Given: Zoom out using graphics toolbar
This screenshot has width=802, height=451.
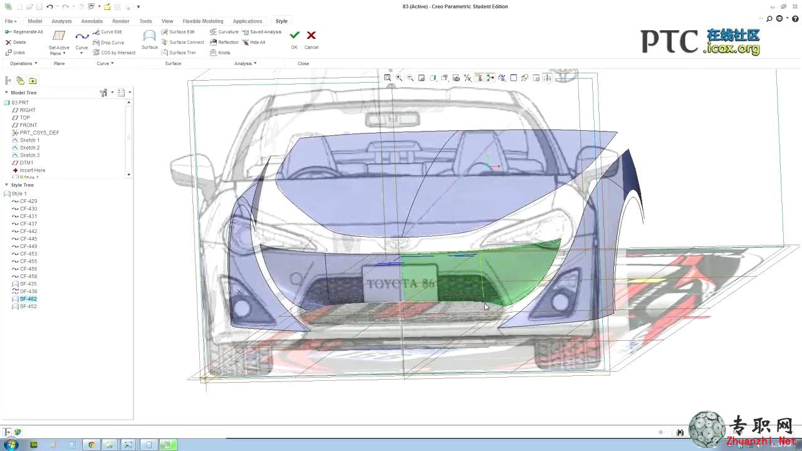Looking at the screenshot, I should coord(410,78).
